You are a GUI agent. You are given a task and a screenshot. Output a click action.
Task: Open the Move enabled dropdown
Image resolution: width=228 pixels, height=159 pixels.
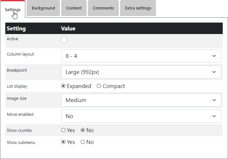point(141,116)
